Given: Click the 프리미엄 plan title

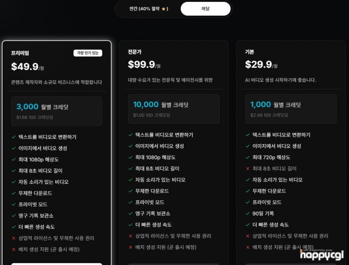Looking at the screenshot, I should coord(20,53).
